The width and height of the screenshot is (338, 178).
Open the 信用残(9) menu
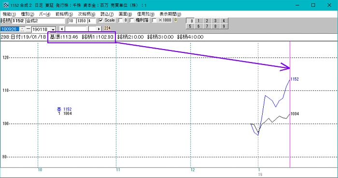(145, 14)
